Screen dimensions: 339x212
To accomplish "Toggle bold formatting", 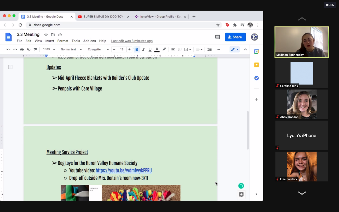I will pyautogui.click(x=137, y=49).
